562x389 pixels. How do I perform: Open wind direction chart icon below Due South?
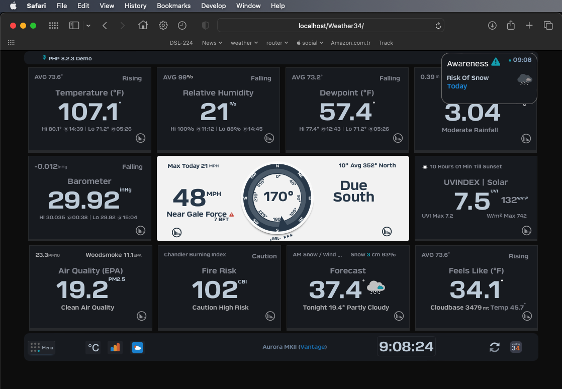click(x=387, y=231)
